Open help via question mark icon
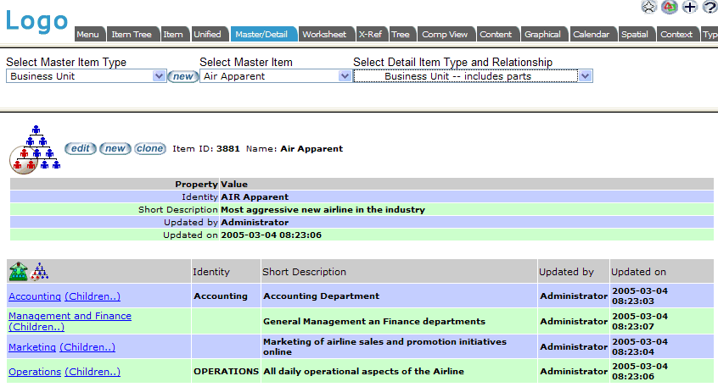 click(710, 7)
